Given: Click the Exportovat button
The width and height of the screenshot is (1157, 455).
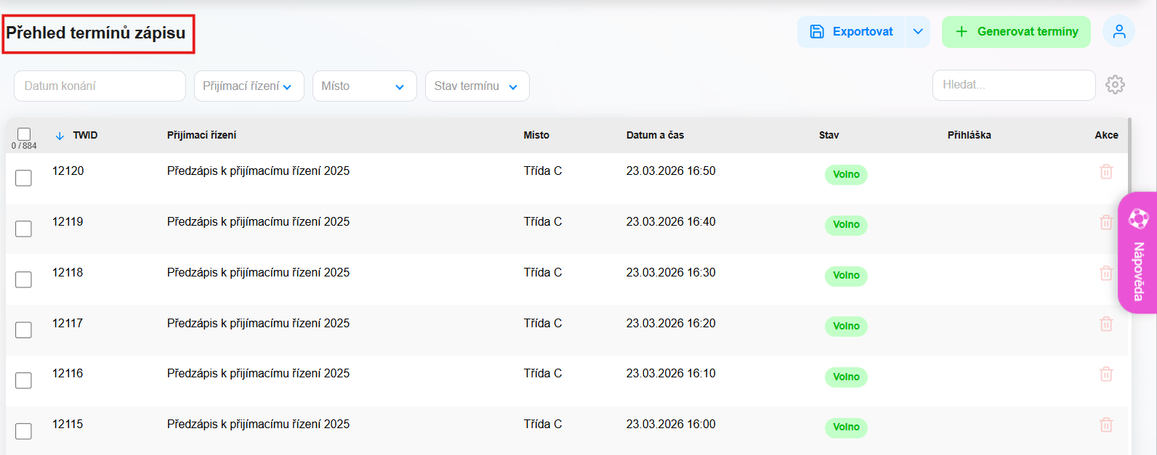Looking at the screenshot, I should 851,32.
